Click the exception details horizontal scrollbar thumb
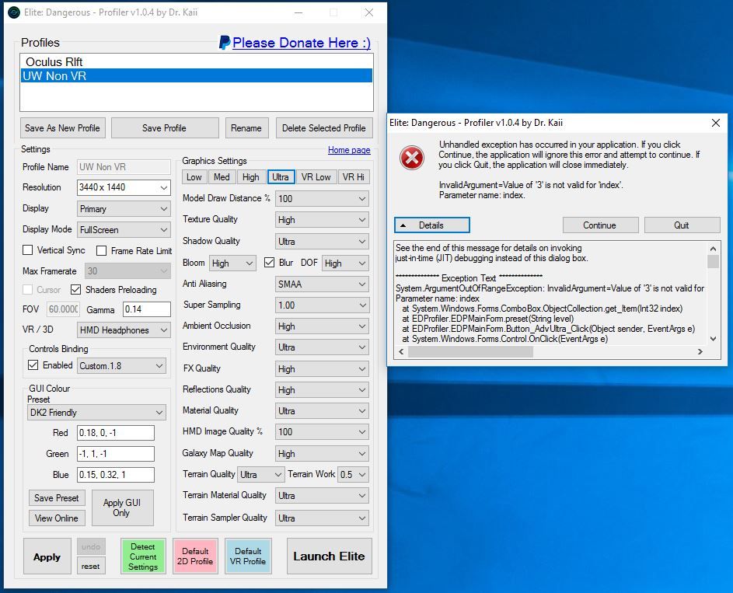This screenshot has height=593, width=733. [470, 352]
